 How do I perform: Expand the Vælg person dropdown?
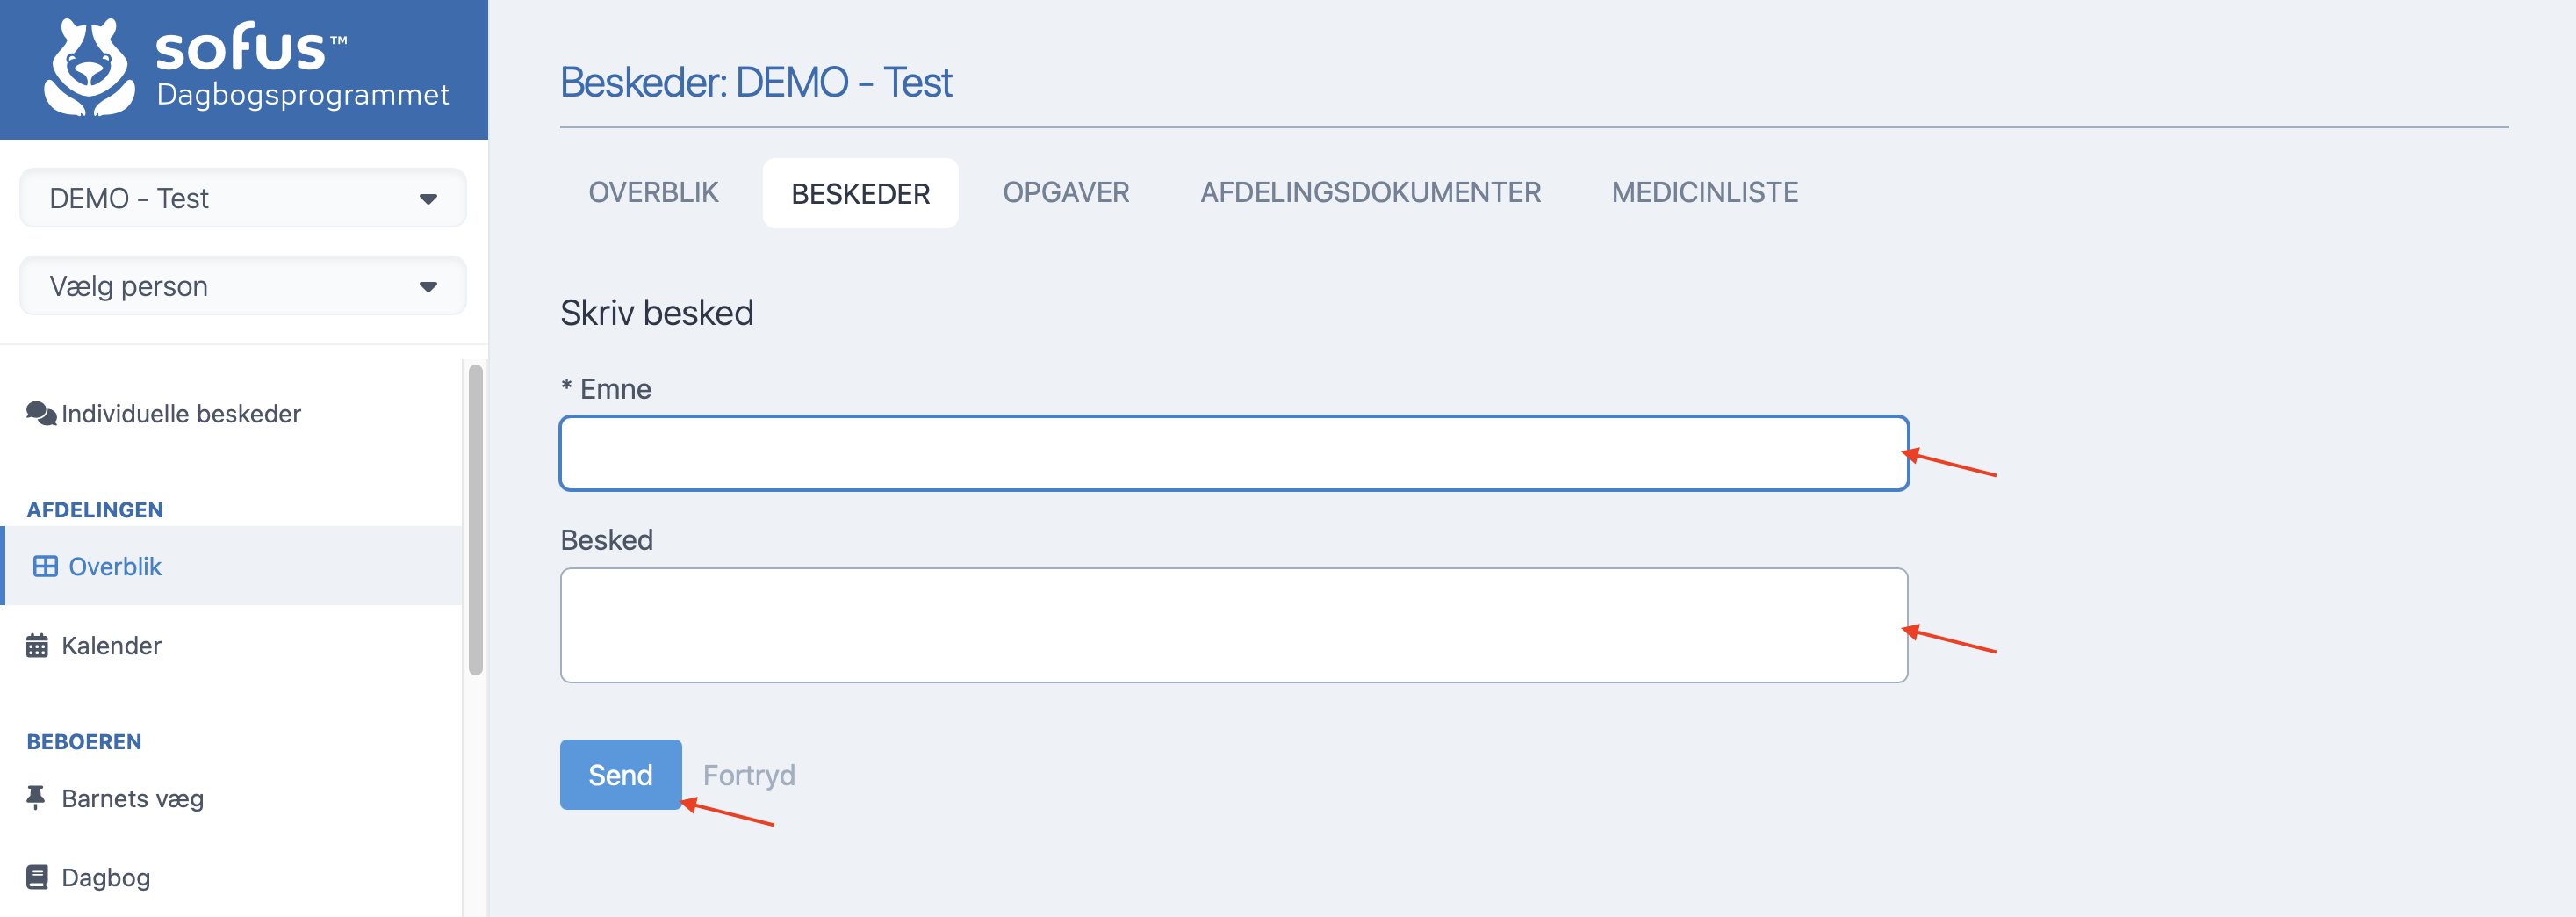click(x=243, y=286)
